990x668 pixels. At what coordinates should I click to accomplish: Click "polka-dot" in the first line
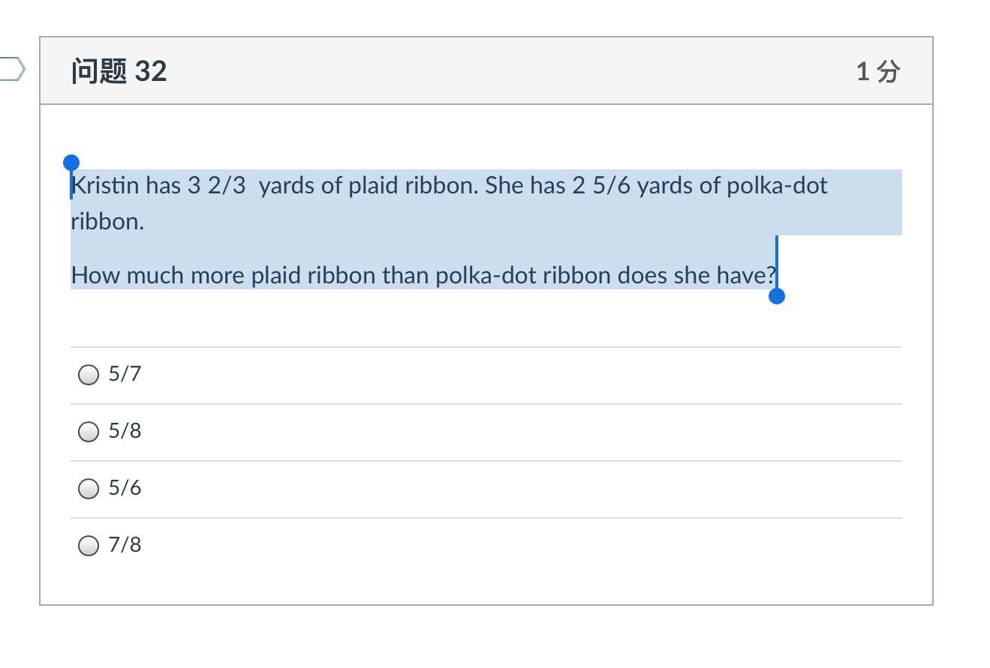point(777,185)
